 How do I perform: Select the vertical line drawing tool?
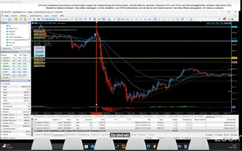[165, 19]
